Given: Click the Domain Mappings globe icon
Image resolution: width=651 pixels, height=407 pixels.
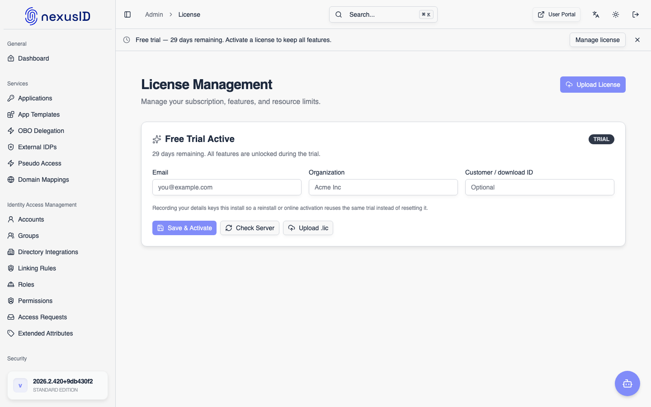Looking at the screenshot, I should 11,180.
